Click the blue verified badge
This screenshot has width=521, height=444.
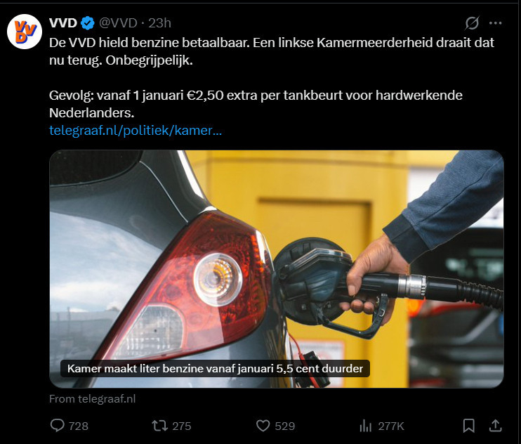point(88,23)
